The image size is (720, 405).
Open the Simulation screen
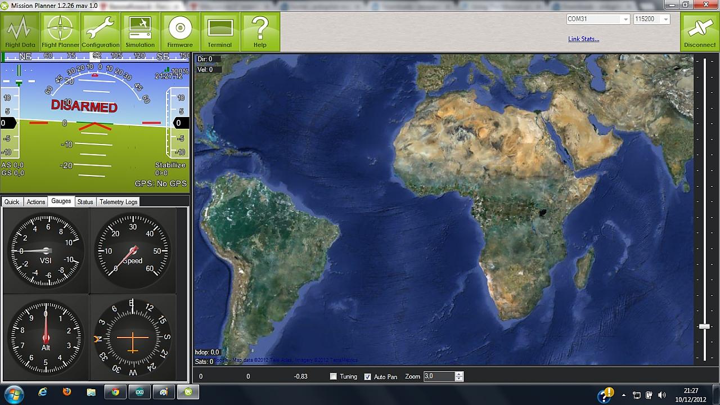tap(140, 31)
